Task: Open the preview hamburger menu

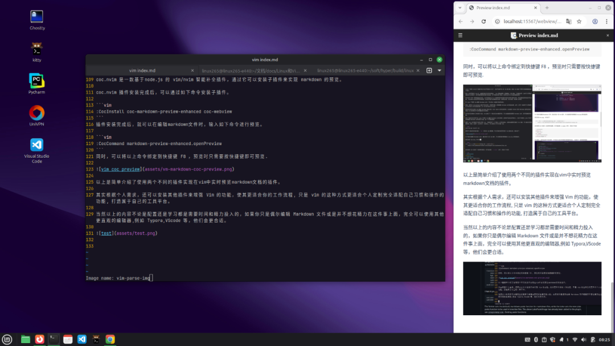Action: pos(461,35)
